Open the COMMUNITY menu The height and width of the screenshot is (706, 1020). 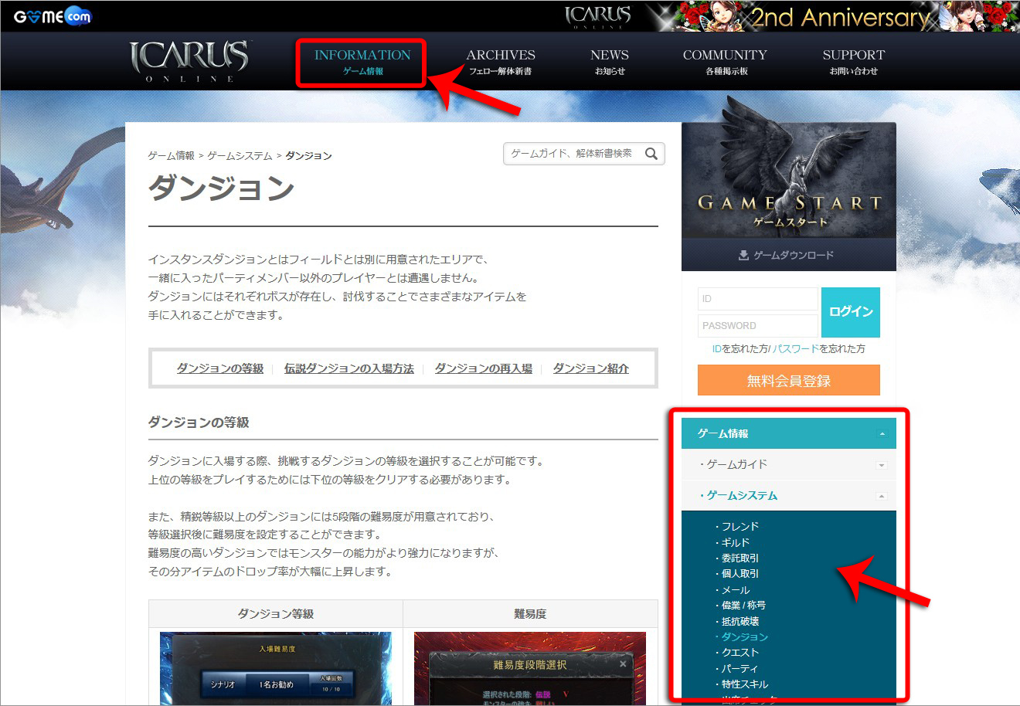point(725,62)
